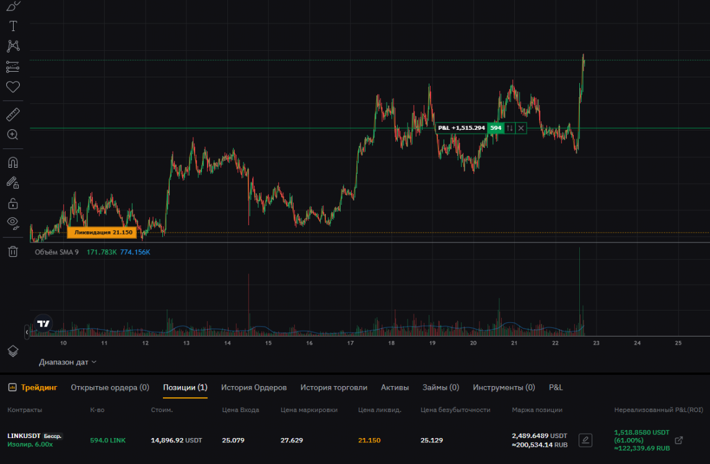The width and height of the screenshot is (710, 464).
Task: Toggle hide all drawings eye icon
Action: 13,223
